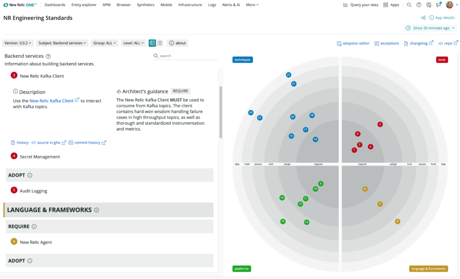The height and width of the screenshot is (279, 460).
Task: Select gold radar blip number 8
Action: pyautogui.click(x=398, y=221)
